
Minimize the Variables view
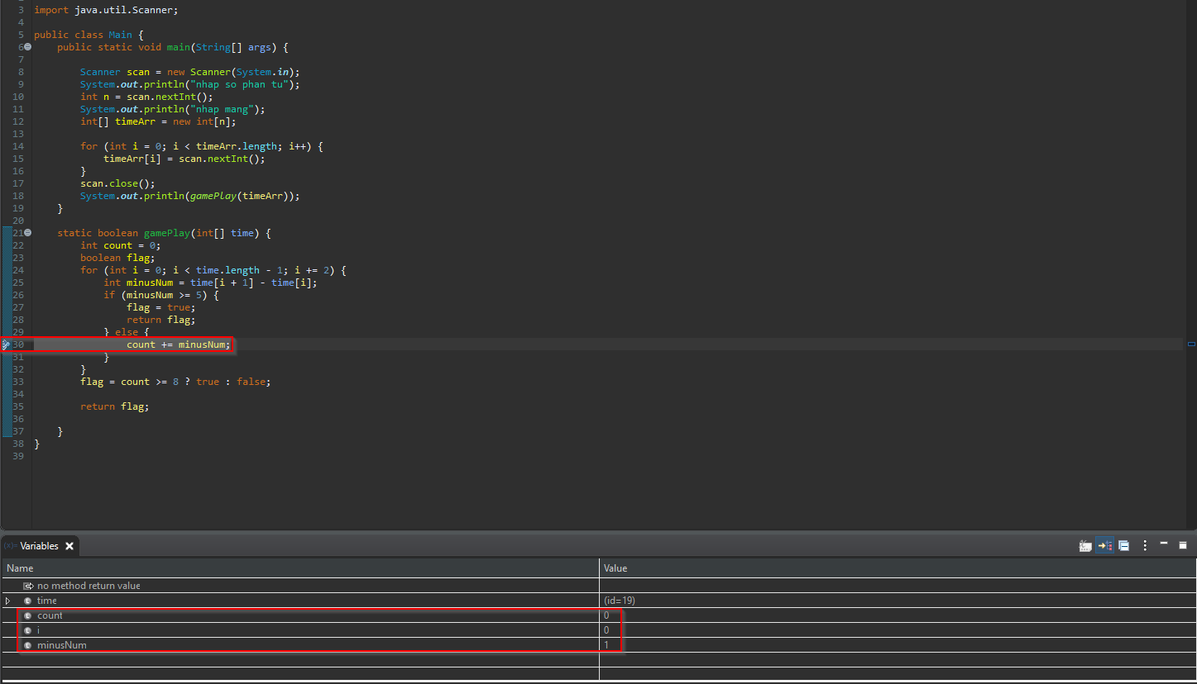point(1164,545)
